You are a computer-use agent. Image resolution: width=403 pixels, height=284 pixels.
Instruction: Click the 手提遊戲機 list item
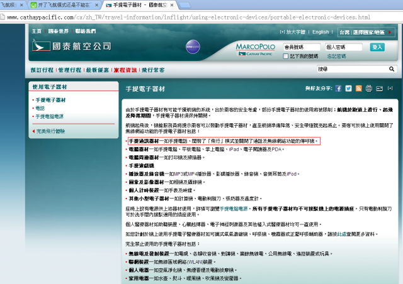pyautogui.click(x=141, y=166)
